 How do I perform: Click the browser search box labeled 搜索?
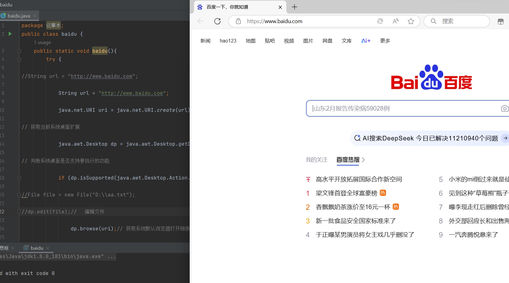(457, 21)
